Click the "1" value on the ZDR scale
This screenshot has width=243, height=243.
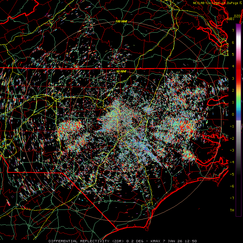233,102
